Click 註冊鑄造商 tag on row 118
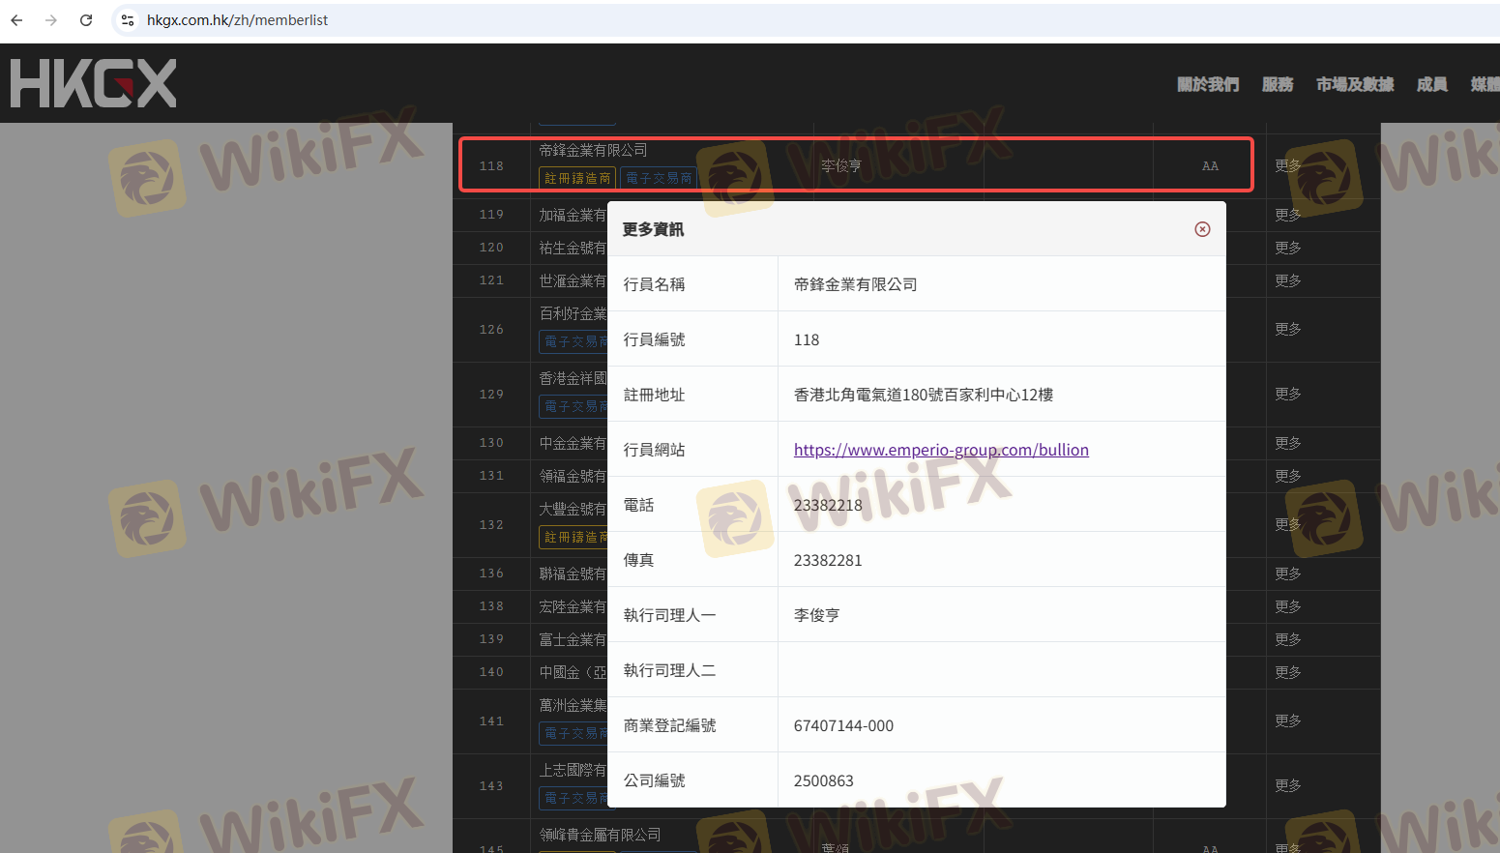Viewport: 1500px width, 853px height. (x=577, y=178)
